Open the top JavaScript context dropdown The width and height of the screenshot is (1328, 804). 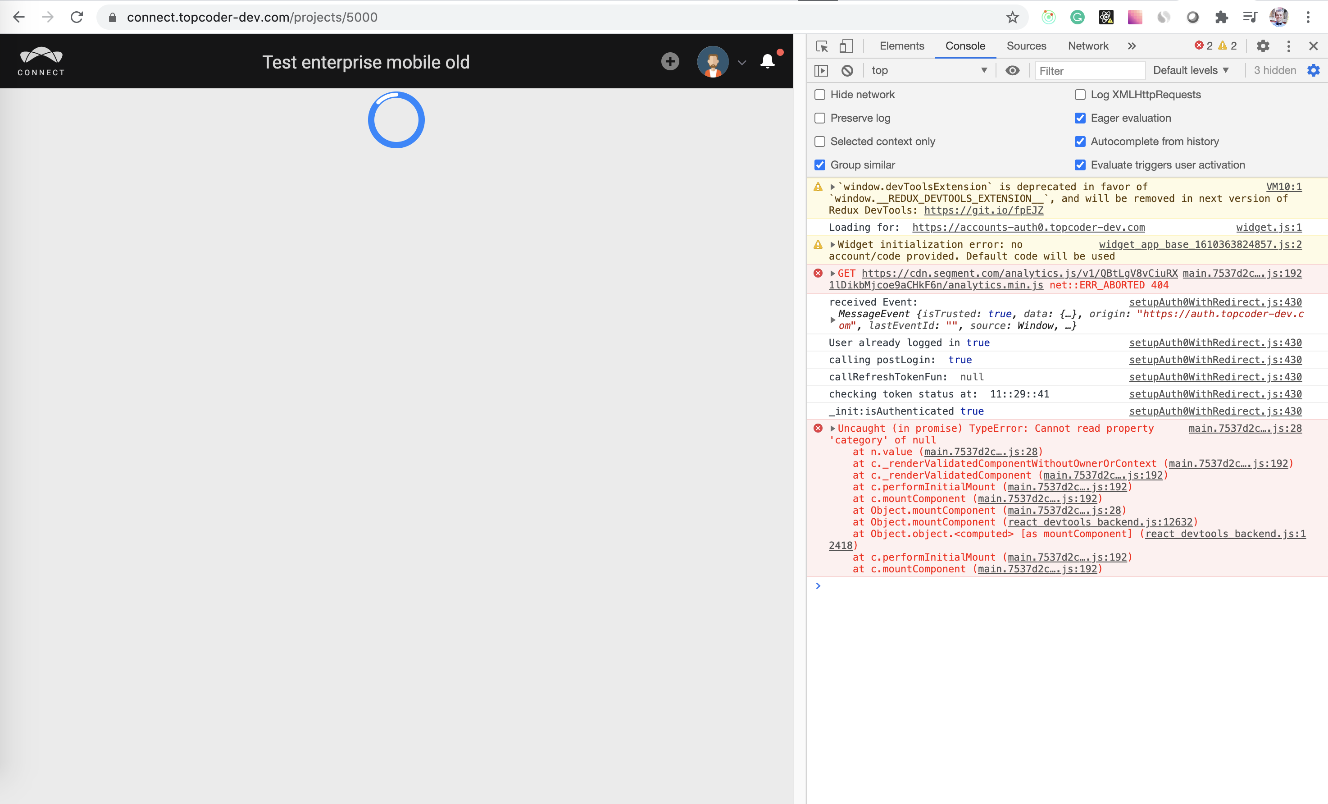tap(928, 71)
